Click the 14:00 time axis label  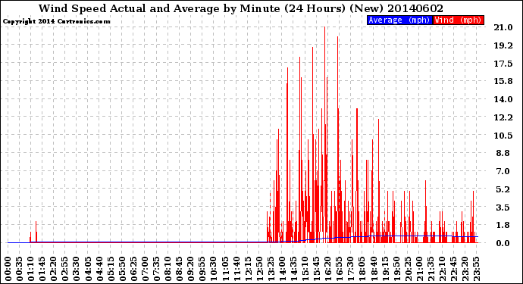283,269
